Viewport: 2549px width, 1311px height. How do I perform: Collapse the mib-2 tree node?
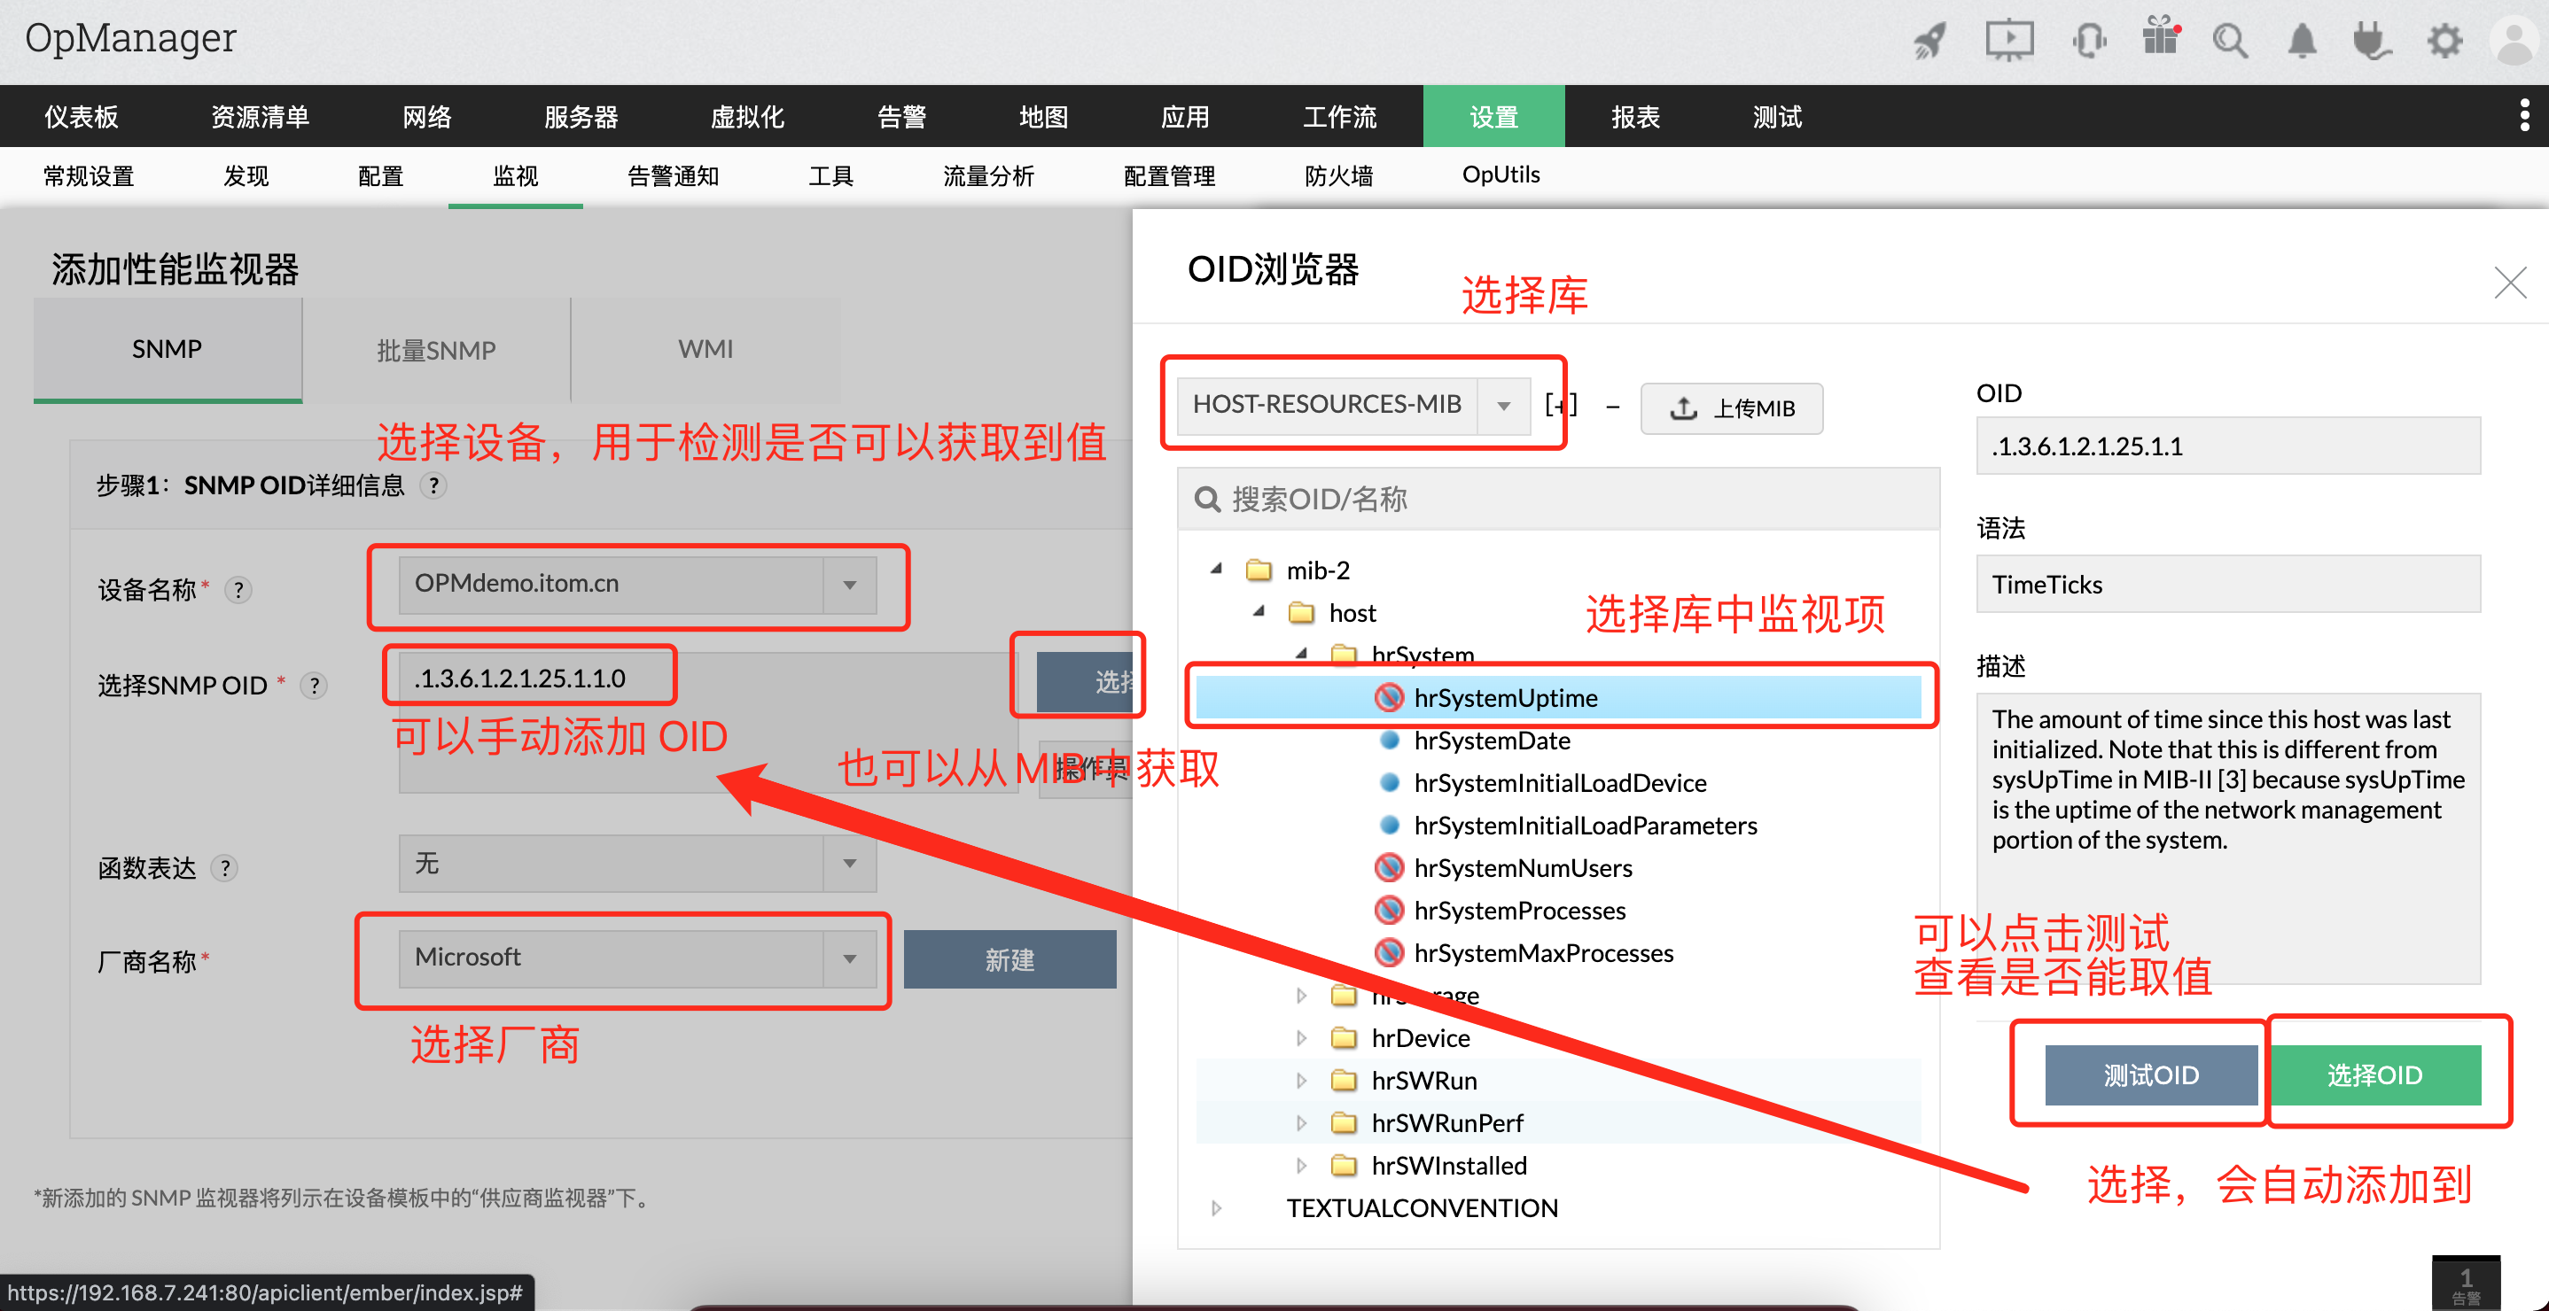1216,570
